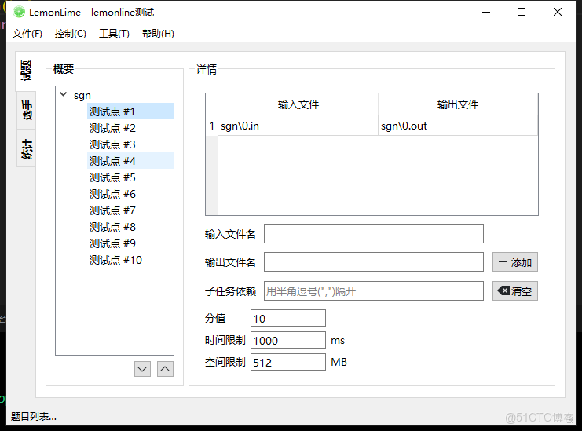The image size is (582, 431).
Task: Switch to the 选手 side tab
Action: pos(27,110)
